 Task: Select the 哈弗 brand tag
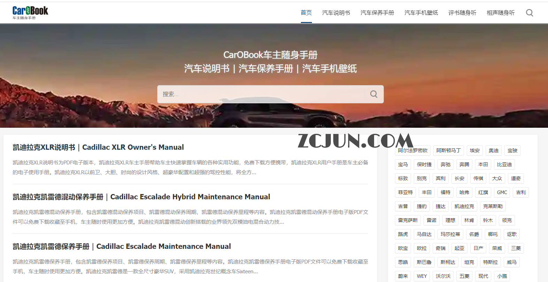(x=464, y=192)
